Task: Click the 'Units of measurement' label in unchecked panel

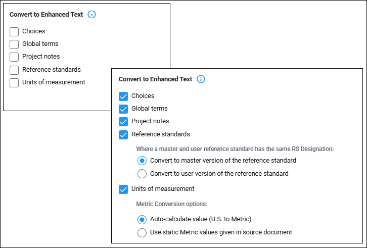Action: pos(54,82)
